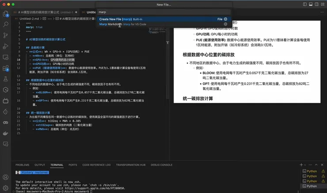The width and height of the screenshot is (327, 193).
Task: Place cursor on line 1 number
Action: click(x=19, y=23)
